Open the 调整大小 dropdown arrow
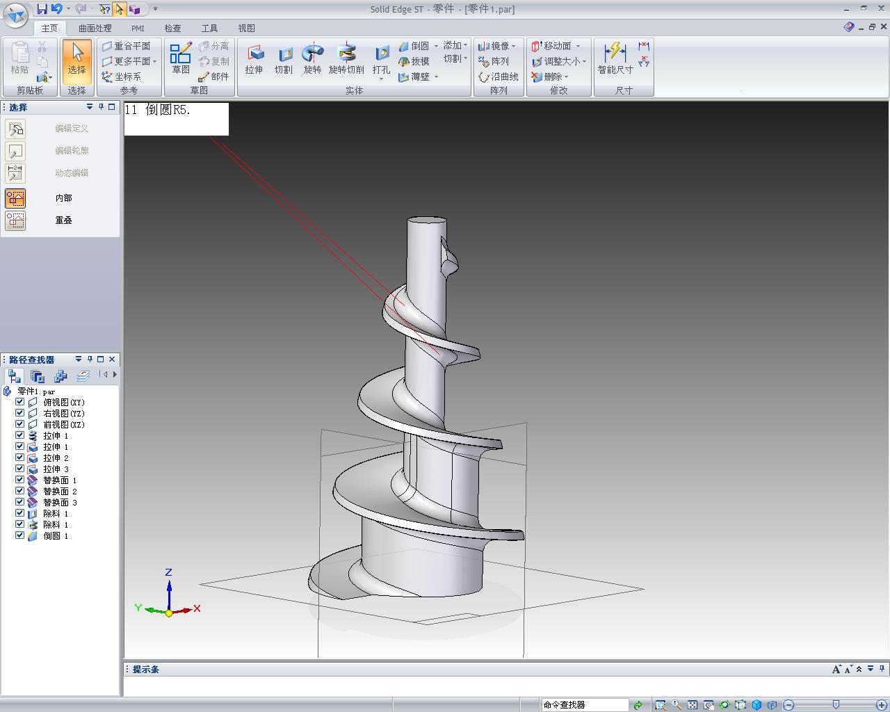Screen dimensions: 890x712 584,61
